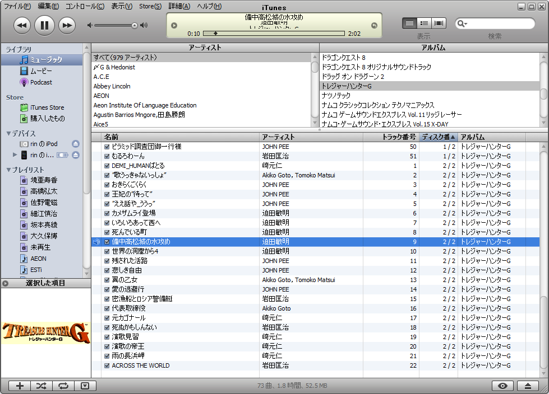Click the circular arrow icon right of display
Viewport: 549px width, 394px height.
[374, 26]
